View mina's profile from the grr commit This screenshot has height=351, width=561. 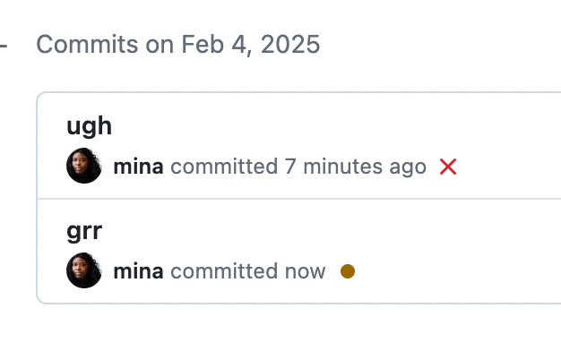click(x=139, y=271)
